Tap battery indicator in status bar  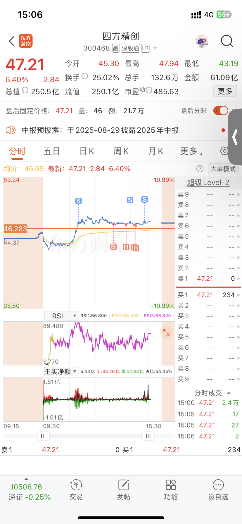click(224, 14)
